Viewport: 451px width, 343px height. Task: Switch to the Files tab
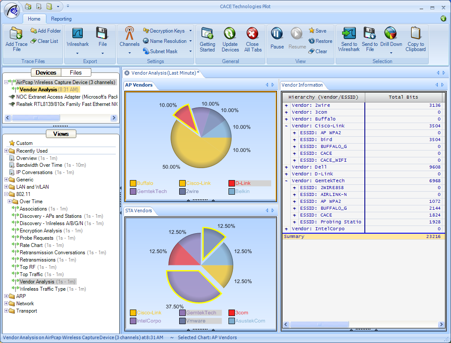point(76,72)
